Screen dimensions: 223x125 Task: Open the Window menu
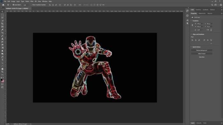(x=45, y=1)
